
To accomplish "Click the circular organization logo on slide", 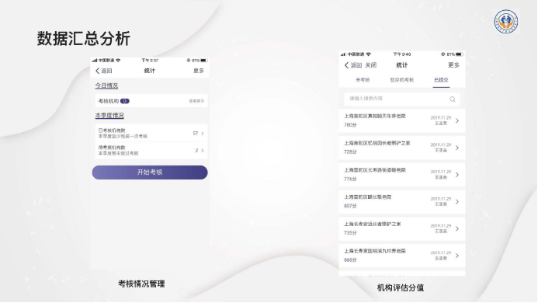I will (x=506, y=22).
